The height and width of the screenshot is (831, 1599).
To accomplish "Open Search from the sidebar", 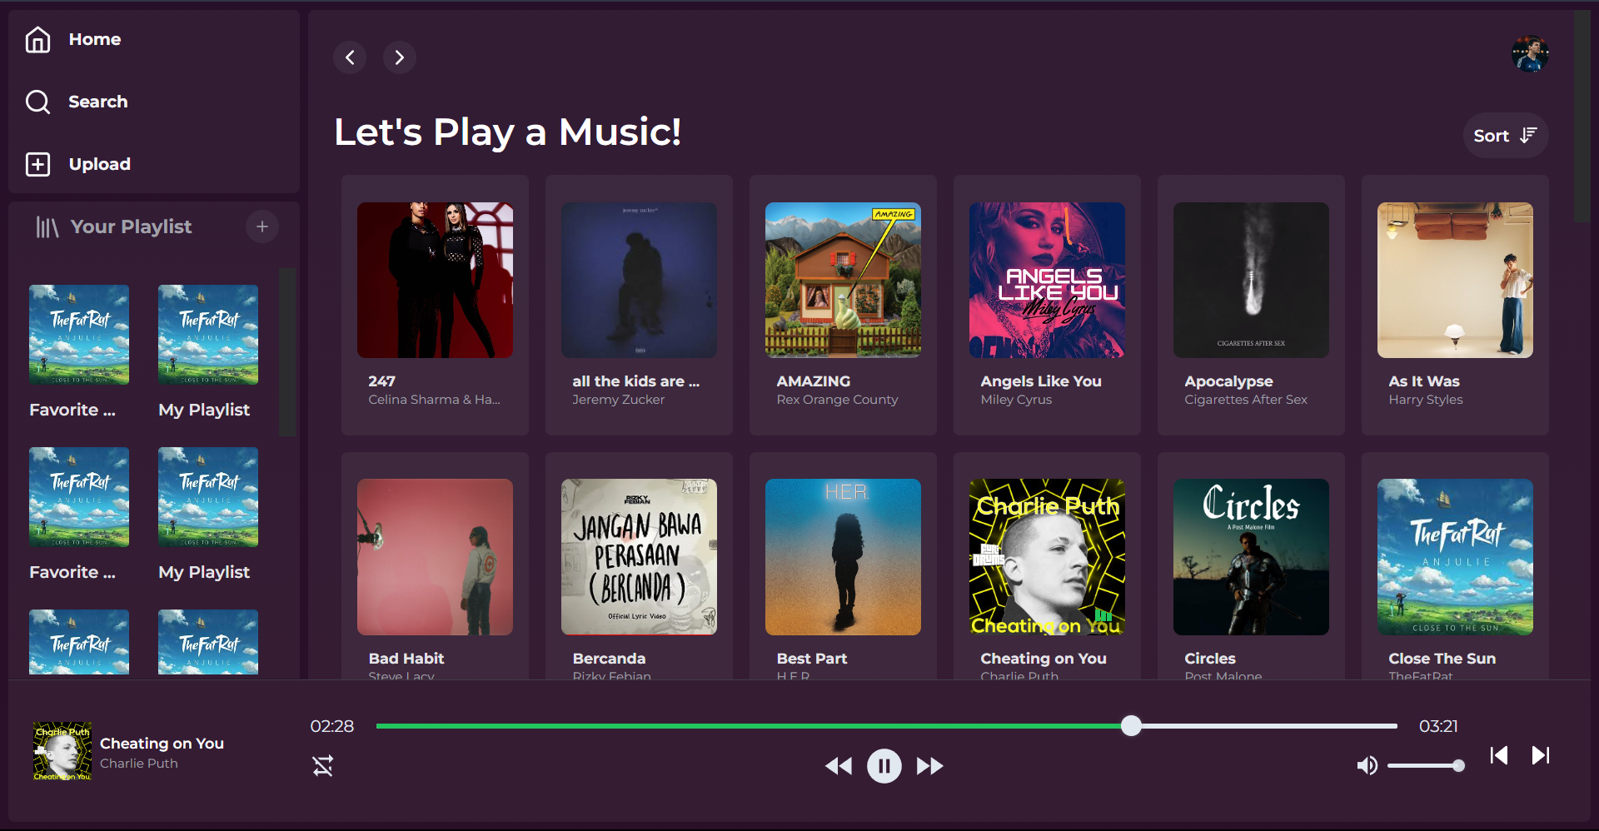I will [77, 102].
